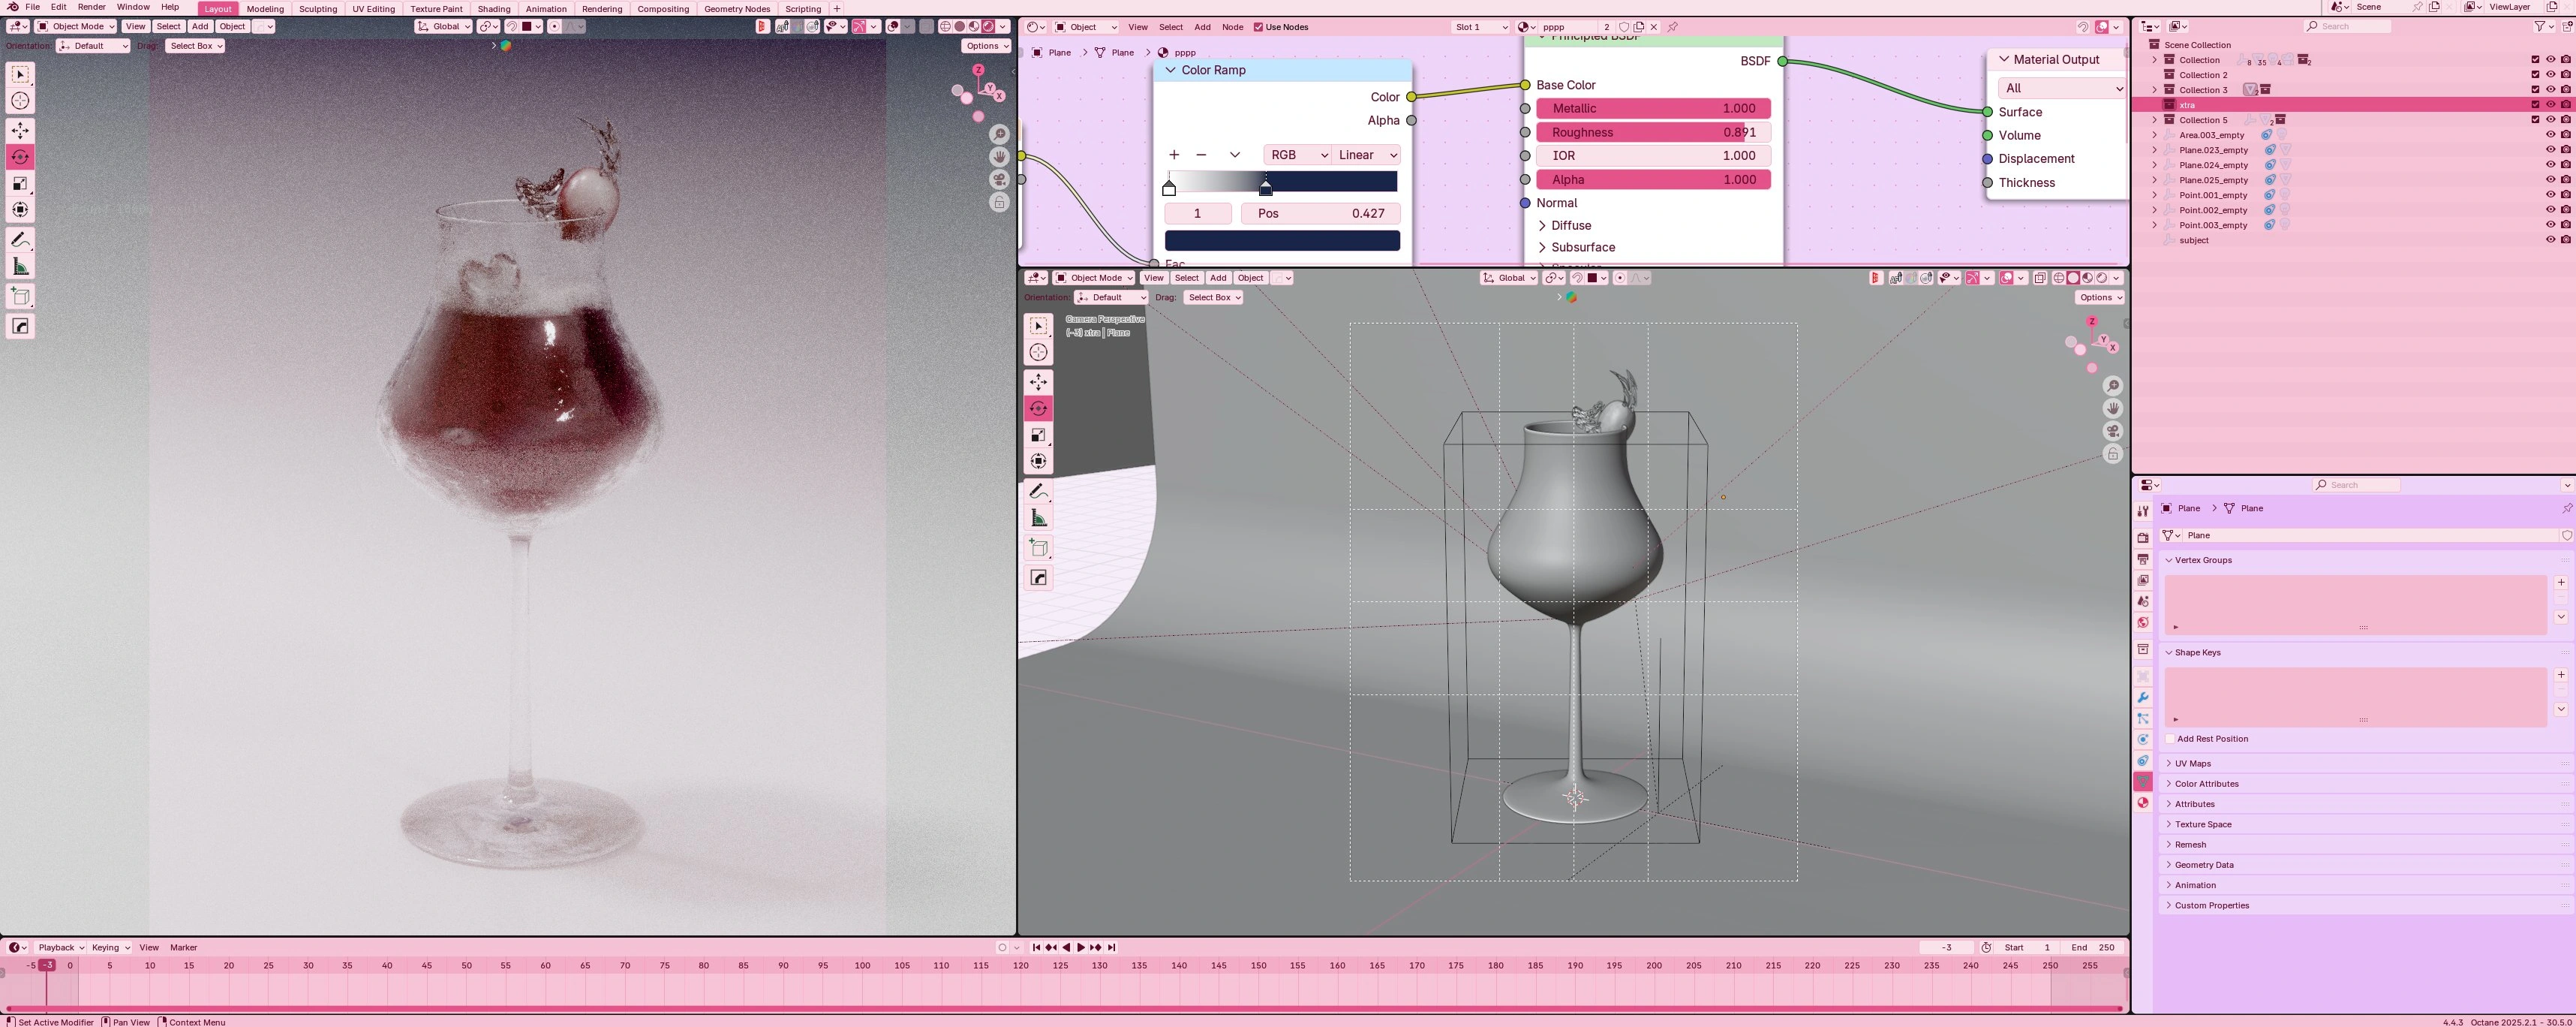
Task: Open the Material properties tab
Action: (2143, 803)
